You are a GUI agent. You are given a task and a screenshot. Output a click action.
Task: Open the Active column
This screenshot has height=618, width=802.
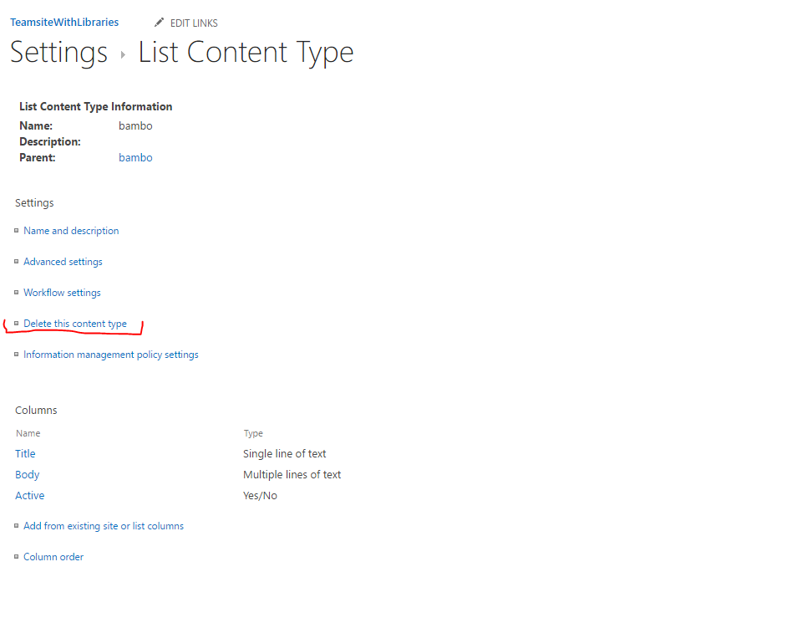[30, 496]
